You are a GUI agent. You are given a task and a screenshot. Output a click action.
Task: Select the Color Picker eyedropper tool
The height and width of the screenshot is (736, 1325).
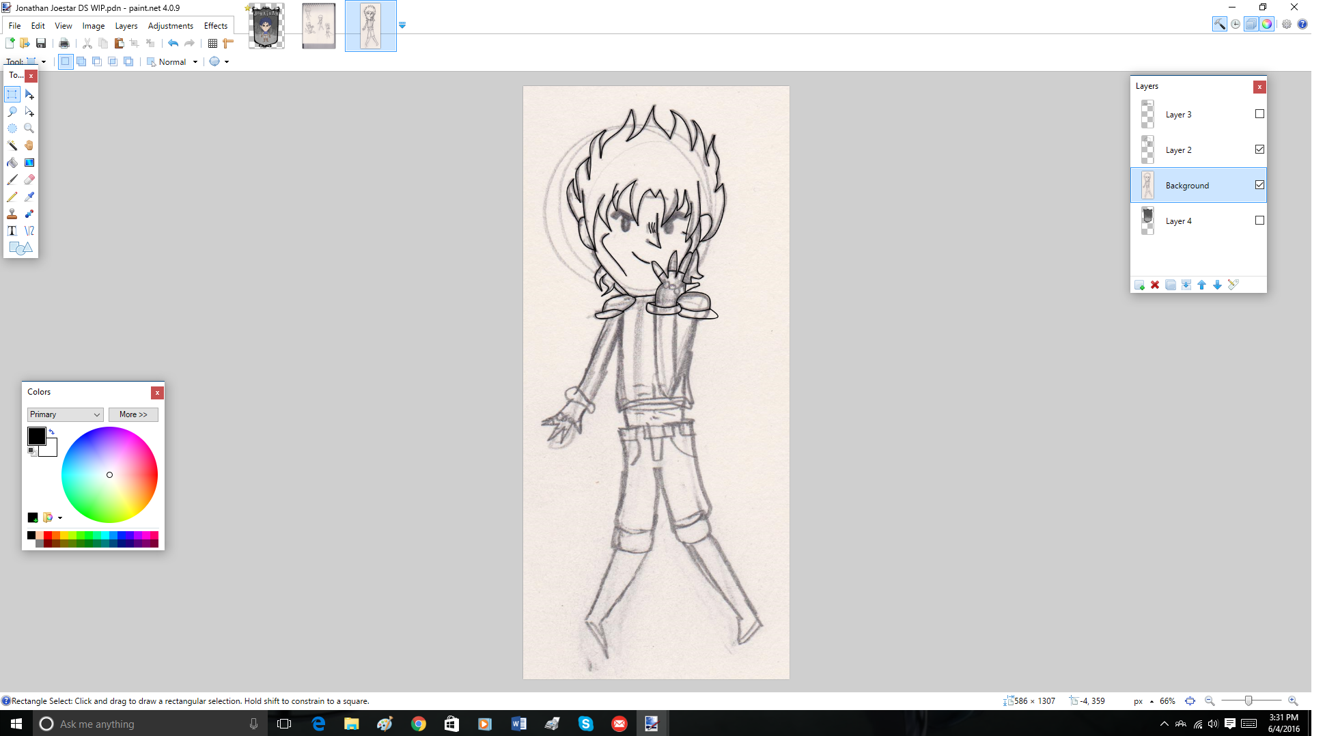29,197
